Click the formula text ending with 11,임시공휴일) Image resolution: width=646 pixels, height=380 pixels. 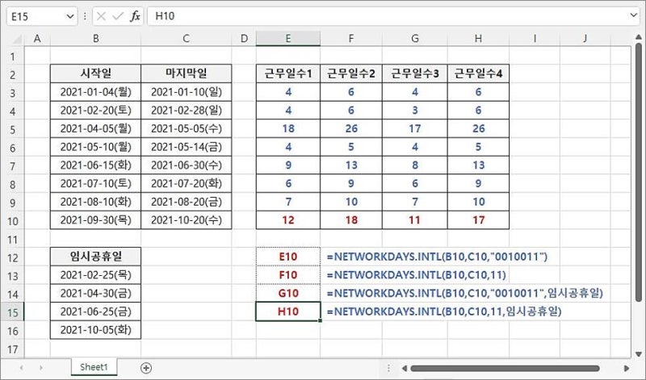point(444,311)
